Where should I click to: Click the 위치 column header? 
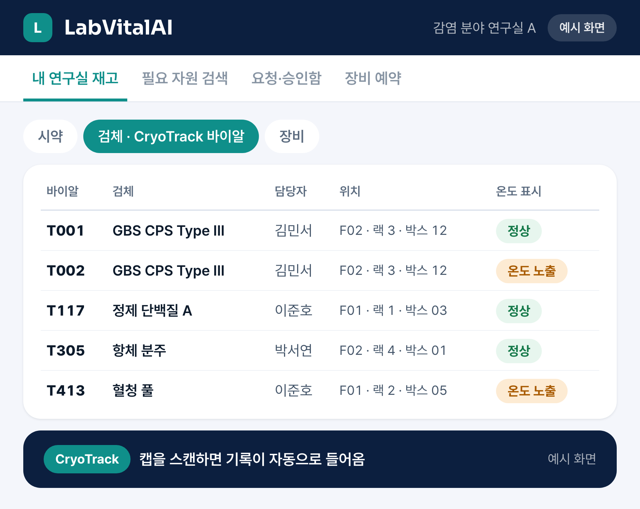click(x=350, y=191)
